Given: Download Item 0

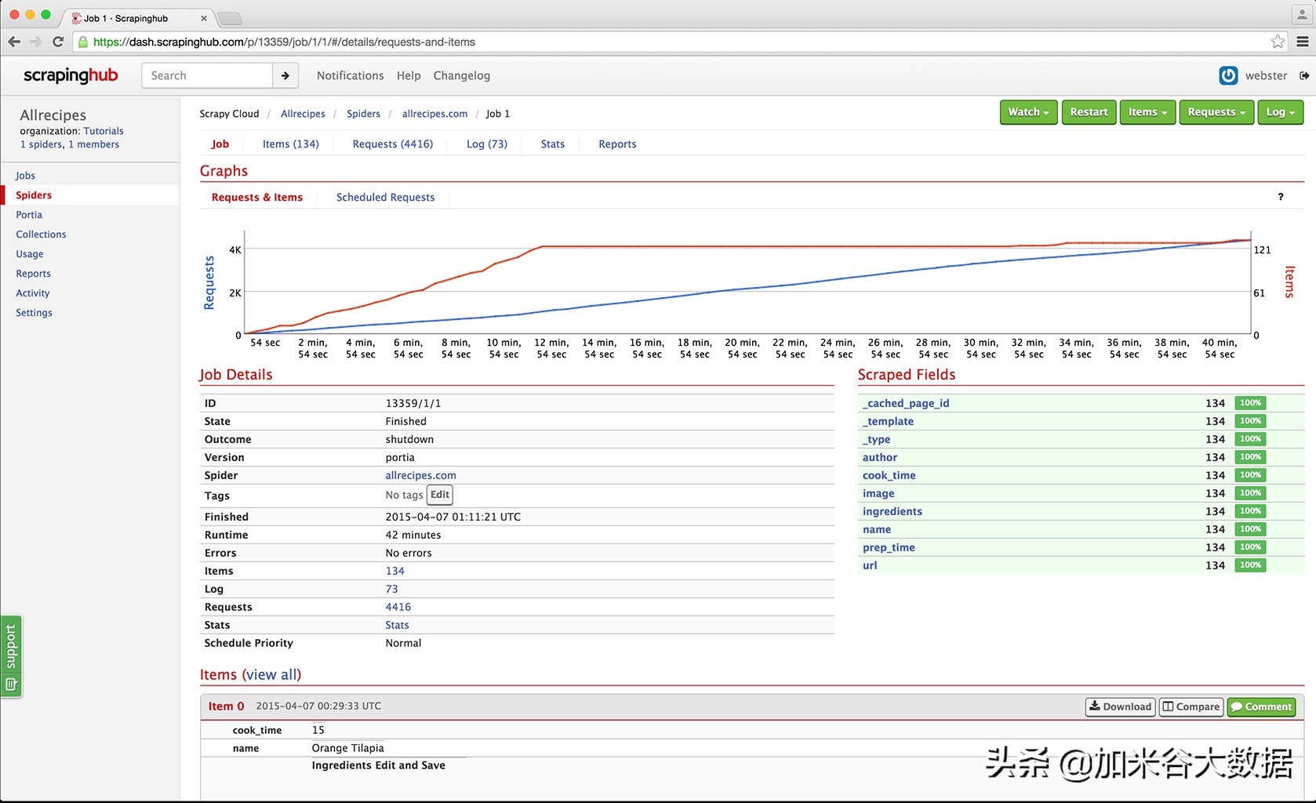Looking at the screenshot, I should [x=1120, y=707].
